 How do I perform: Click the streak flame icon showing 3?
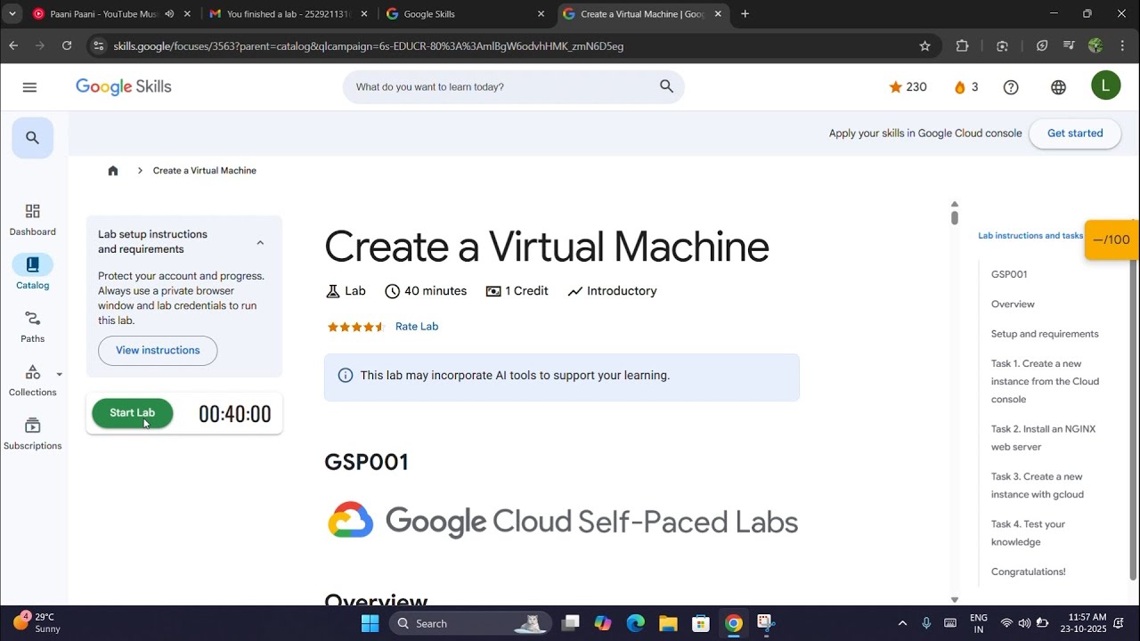(x=965, y=87)
